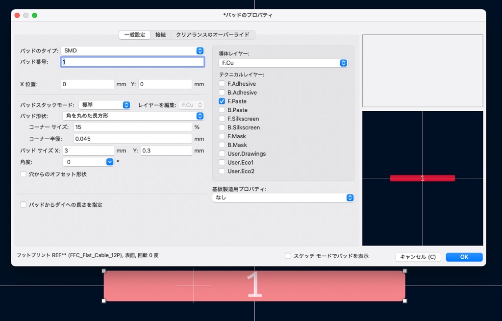The height and width of the screenshot is (321, 502).
Task: Open the クリアランスのオーバーライド tab
Action: click(213, 35)
